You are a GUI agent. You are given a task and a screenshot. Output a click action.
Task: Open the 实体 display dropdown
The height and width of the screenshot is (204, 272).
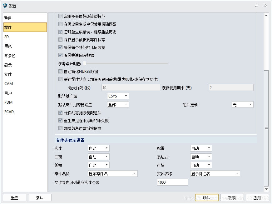[99, 148]
